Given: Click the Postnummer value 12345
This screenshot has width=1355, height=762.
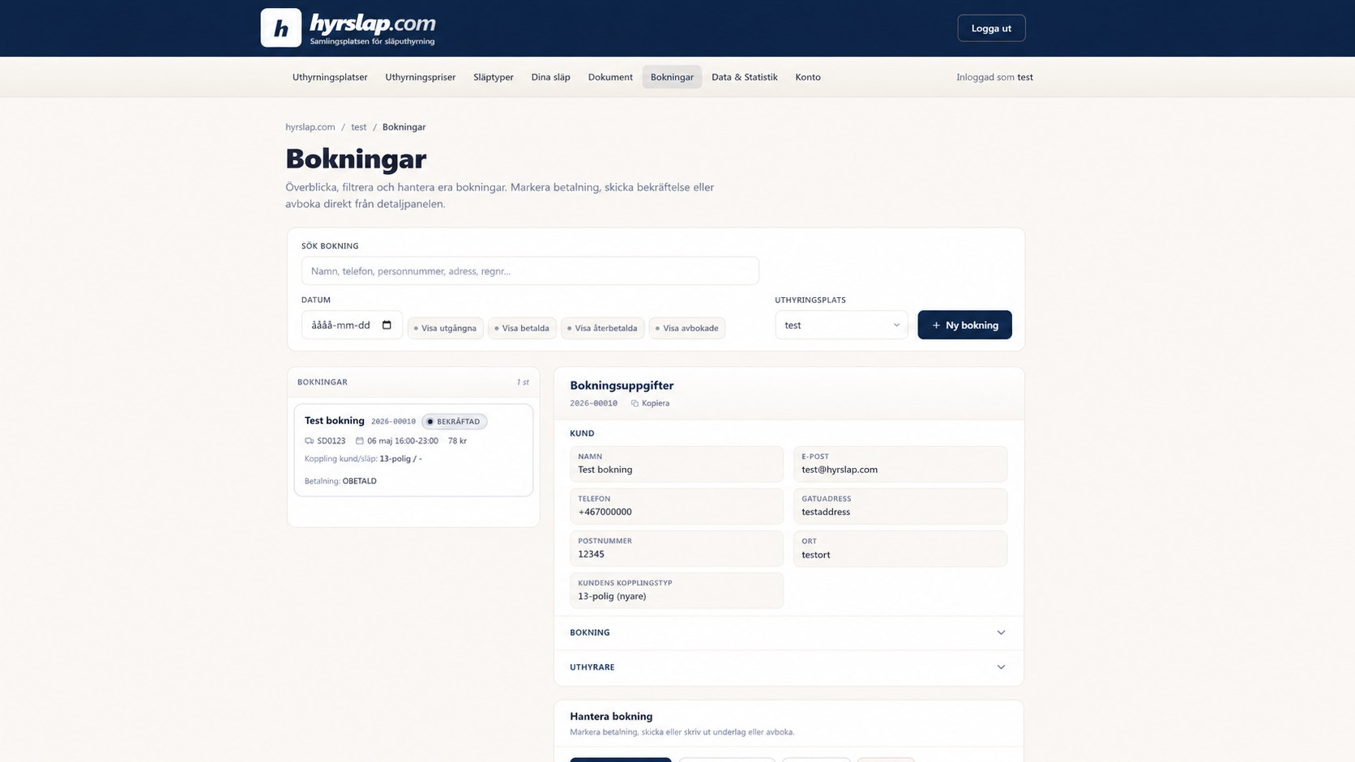Looking at the screenshot, I should [x=591, y=555].
